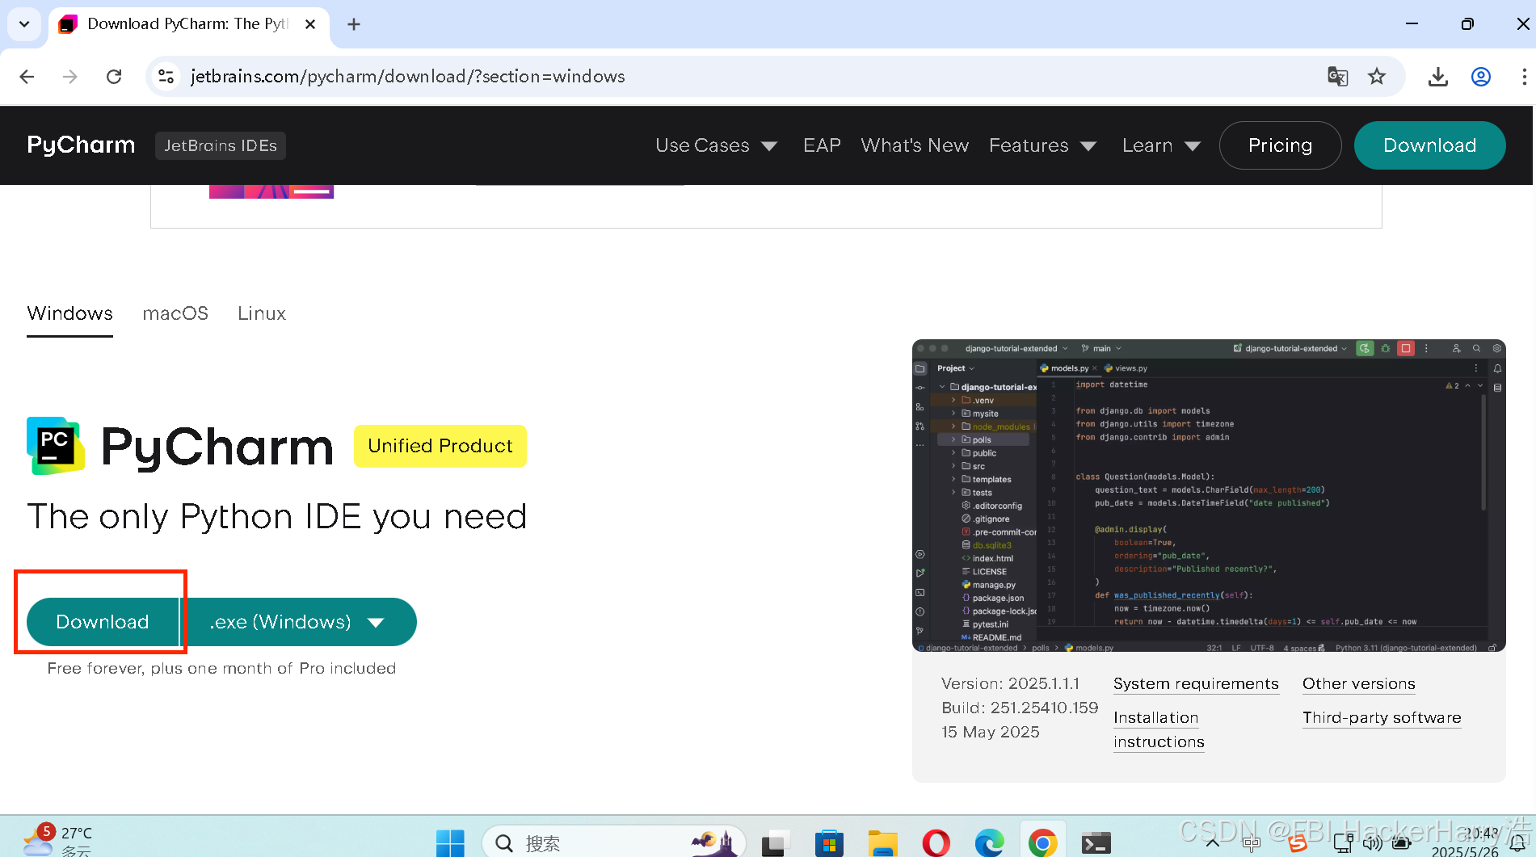Open the JetBrains IDEs badge link
Image resolution: width=1536 pixels, height=857 pixels.
[x=221, y=145]
